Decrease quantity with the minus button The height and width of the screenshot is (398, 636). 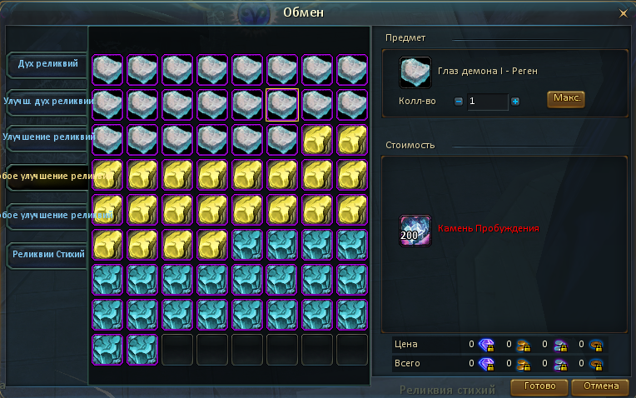click(x=459, y=102)
